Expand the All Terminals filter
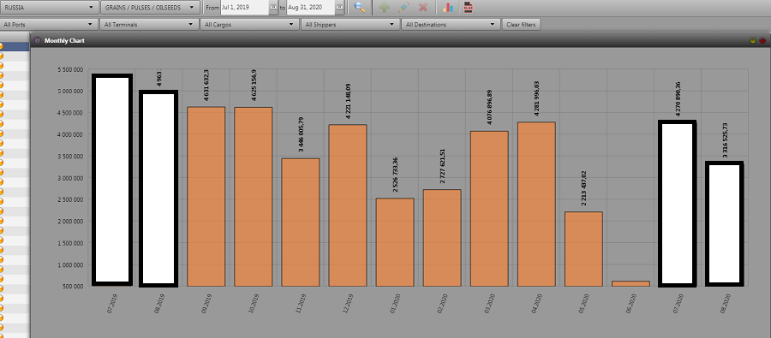Screen dimensions: 771x338 149,24
